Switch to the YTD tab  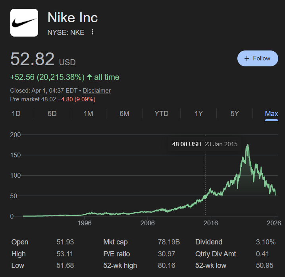161,114
